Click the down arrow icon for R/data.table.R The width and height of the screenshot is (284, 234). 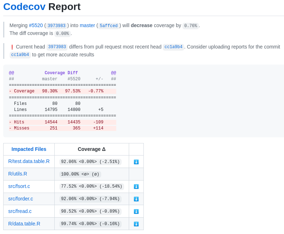(x=136, y=224)
